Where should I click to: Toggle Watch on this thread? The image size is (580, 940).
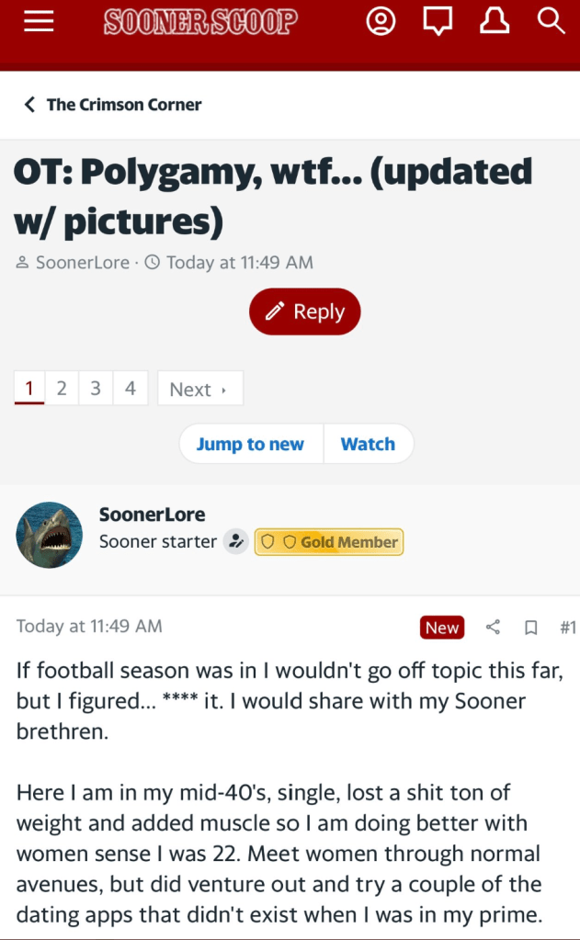coord(368,444)
